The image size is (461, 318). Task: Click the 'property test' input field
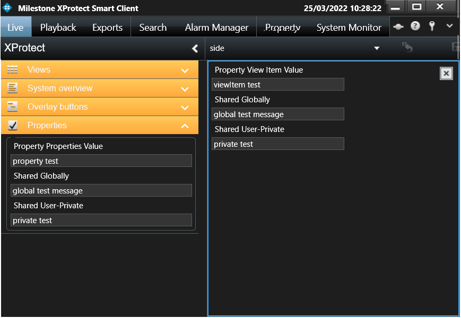coord(101,161)
